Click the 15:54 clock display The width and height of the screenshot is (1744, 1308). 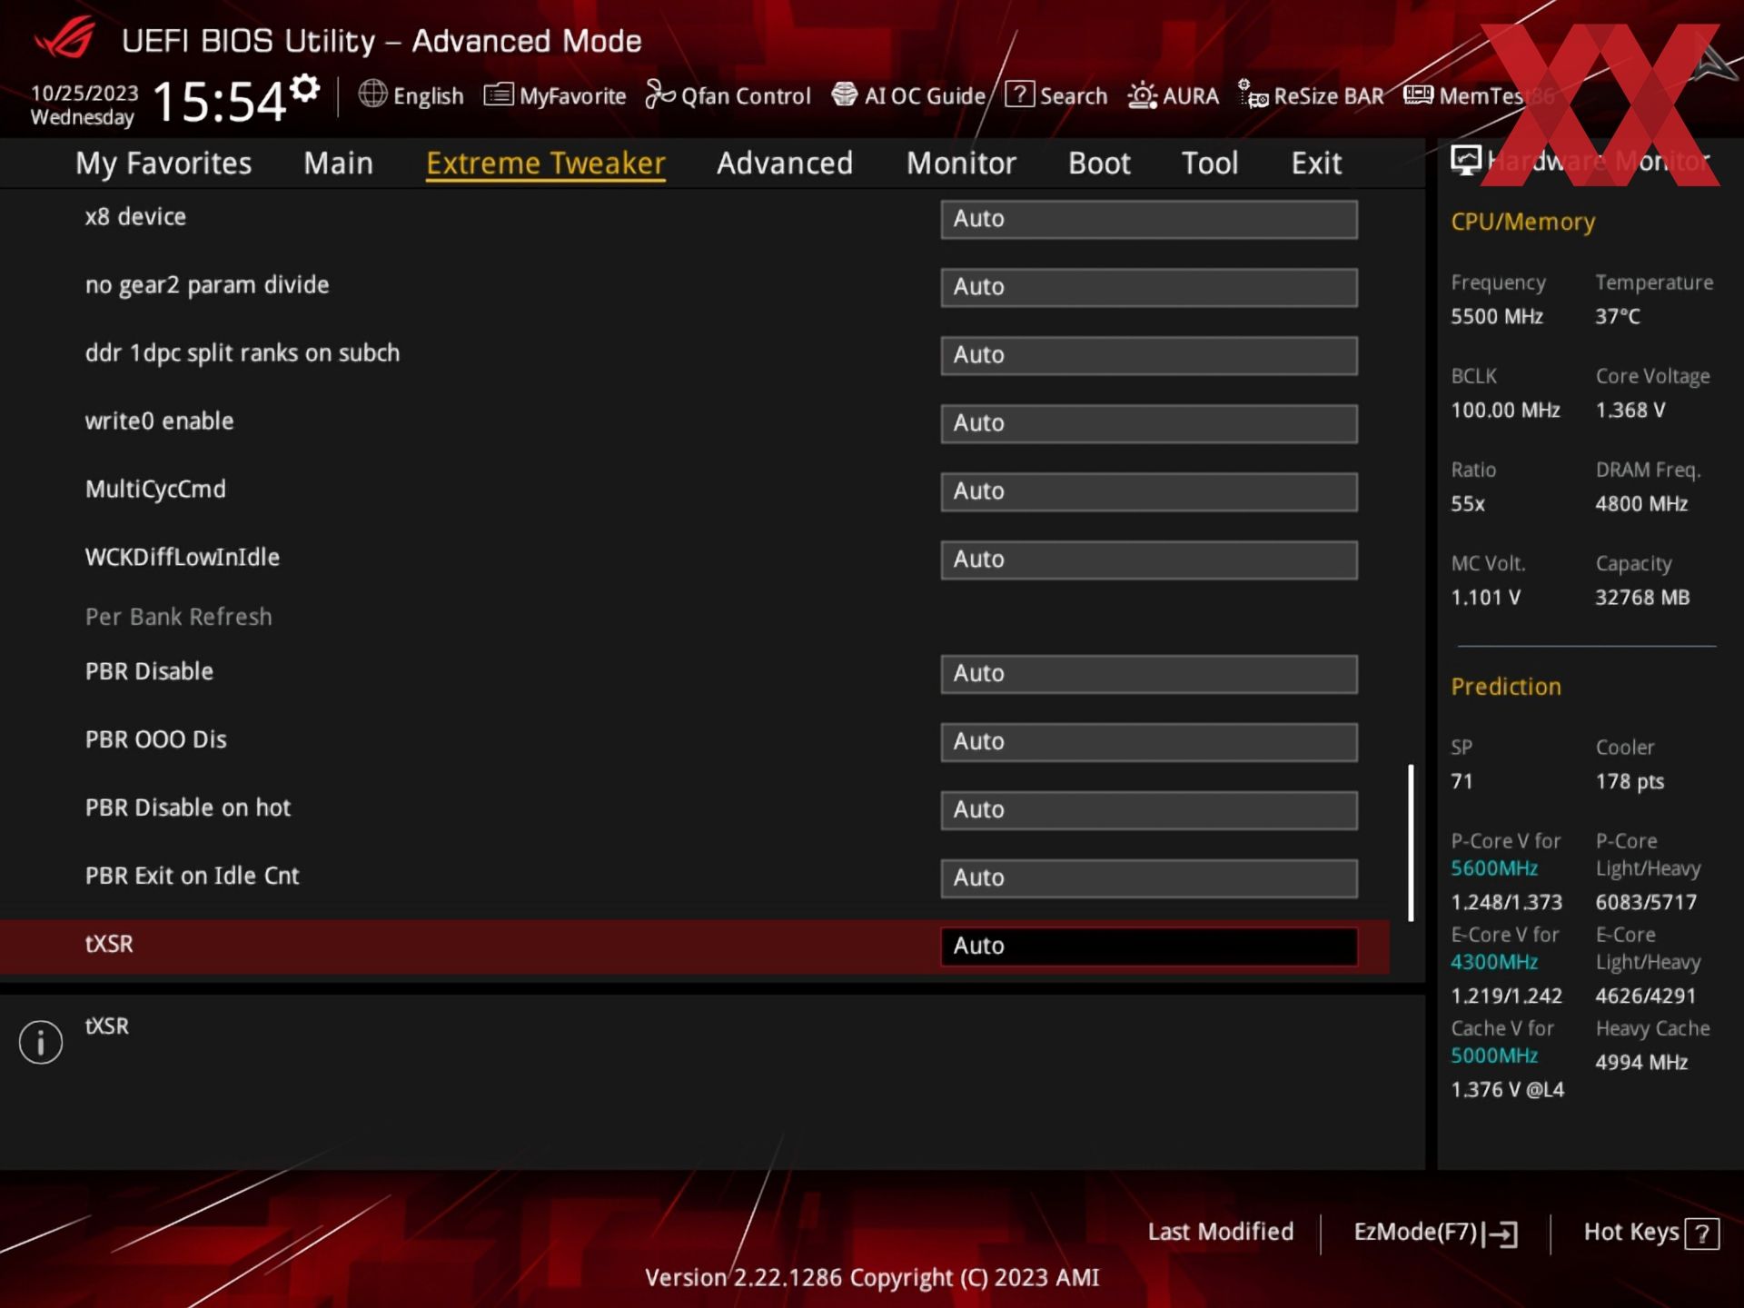pos(219,101)
